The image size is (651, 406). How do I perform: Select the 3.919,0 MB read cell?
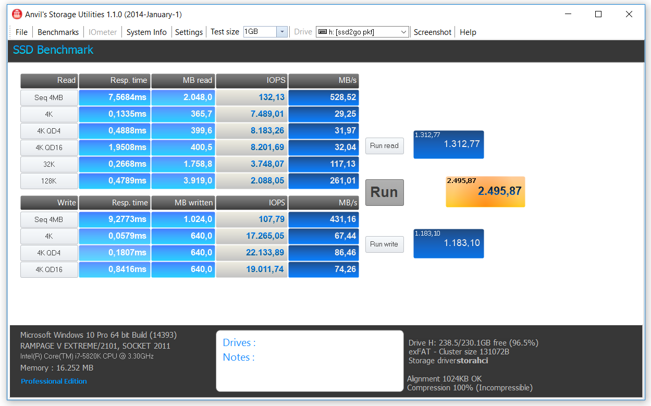[183, 181]
